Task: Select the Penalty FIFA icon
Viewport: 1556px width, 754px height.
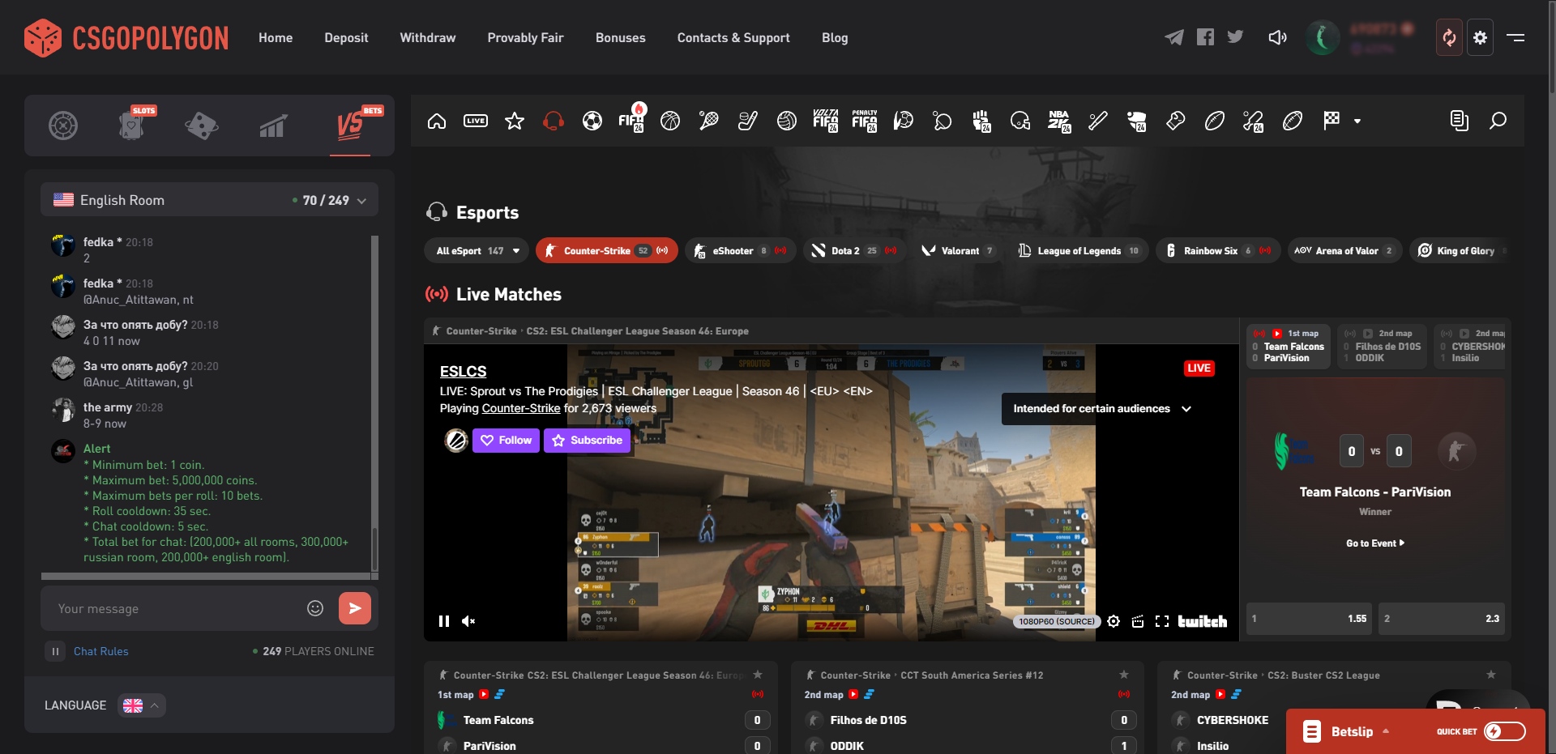Action: click(865, 121)
